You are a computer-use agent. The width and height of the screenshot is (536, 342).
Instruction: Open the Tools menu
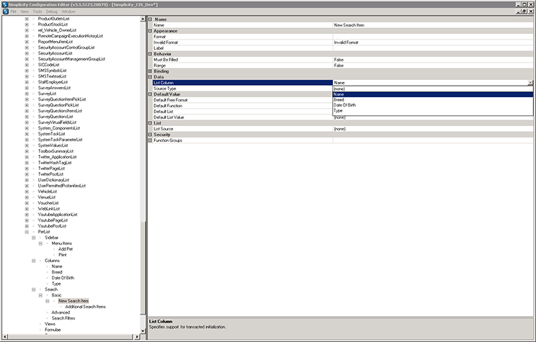(37, 12)
